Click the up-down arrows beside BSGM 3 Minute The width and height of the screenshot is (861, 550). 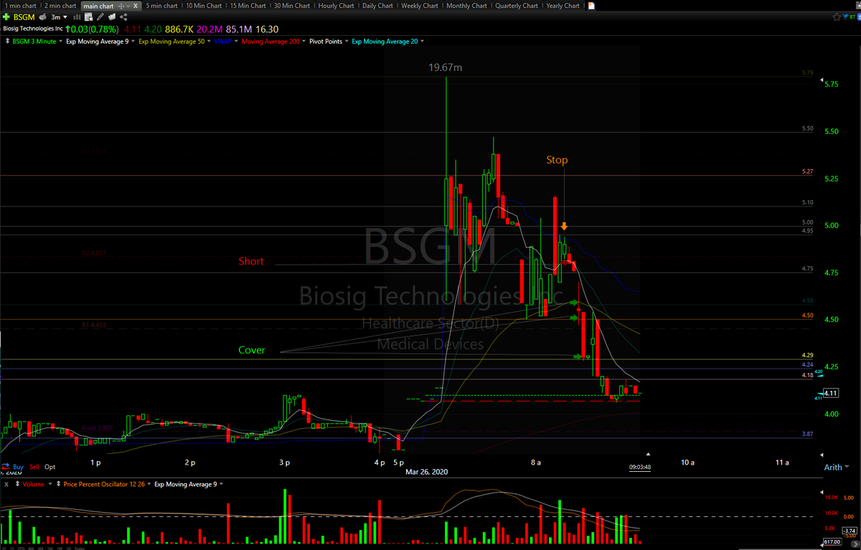pos(8,42)
